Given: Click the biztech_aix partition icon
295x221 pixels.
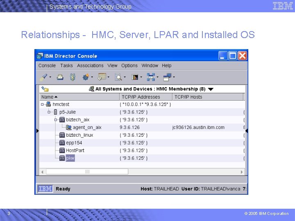Looking at the screenshot, I should 62,120.
